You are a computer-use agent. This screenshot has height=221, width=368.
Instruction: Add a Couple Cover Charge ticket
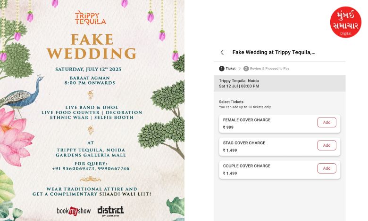coord(326,168)
